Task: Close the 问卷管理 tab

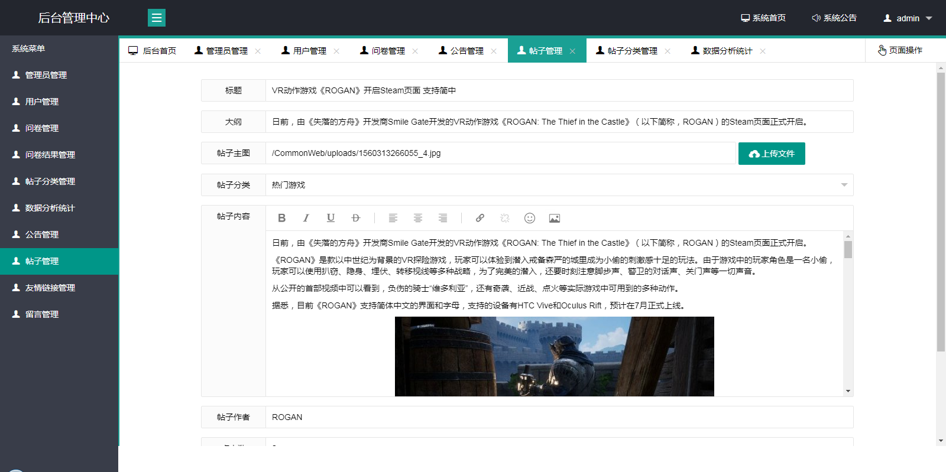Action: coord(415,51)
